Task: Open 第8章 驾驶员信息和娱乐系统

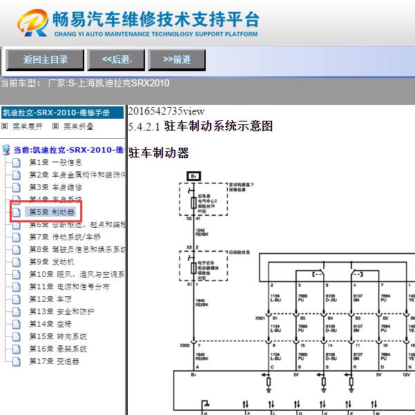Action: tap(77, 249)
